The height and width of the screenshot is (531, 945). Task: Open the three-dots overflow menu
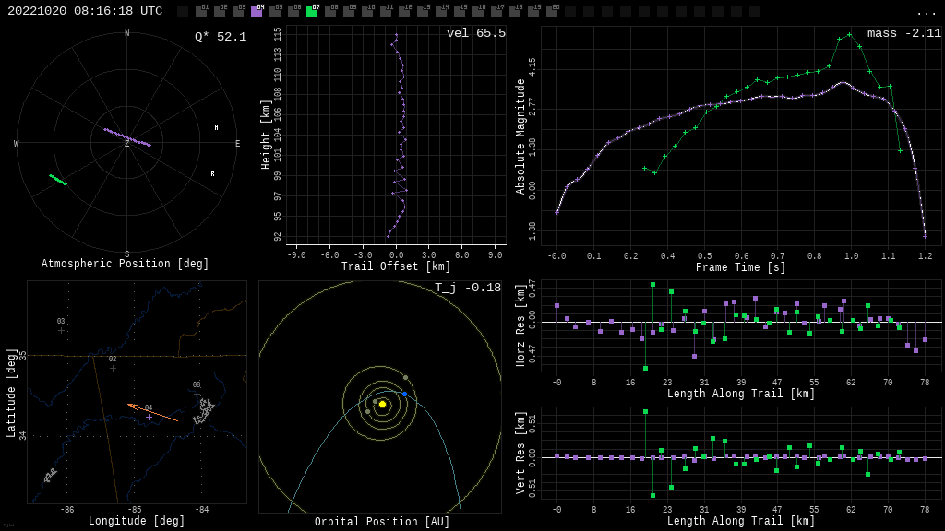[x=926, y=12]
